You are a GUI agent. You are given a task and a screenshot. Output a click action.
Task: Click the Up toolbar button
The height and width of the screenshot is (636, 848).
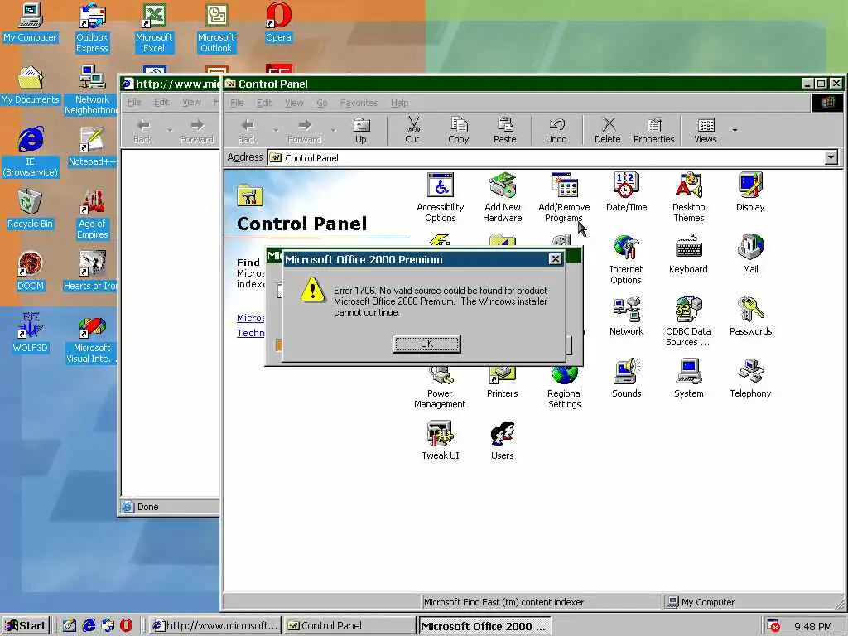(x=361, y=131)
